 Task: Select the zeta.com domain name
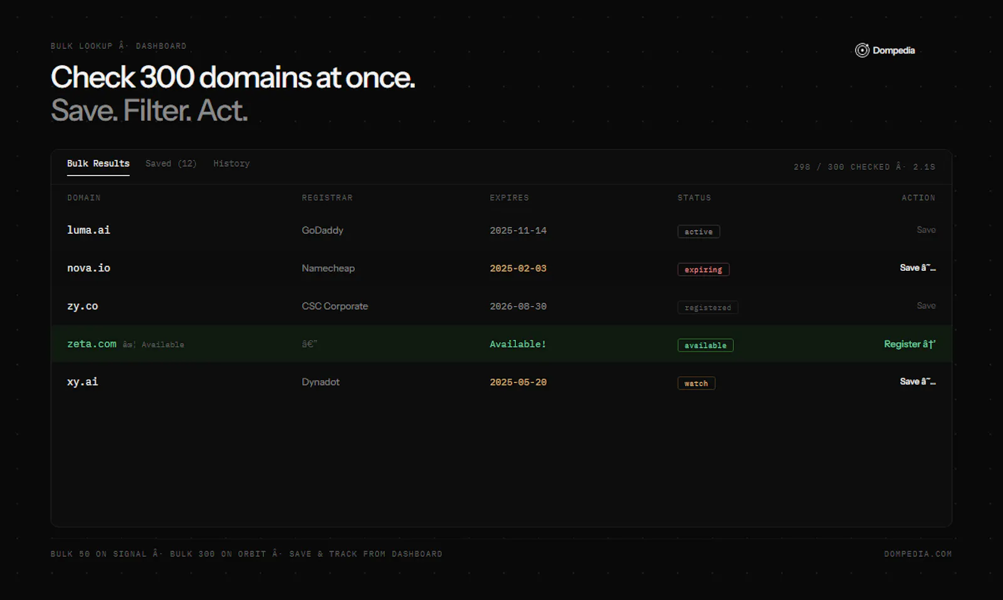(92, 344)
